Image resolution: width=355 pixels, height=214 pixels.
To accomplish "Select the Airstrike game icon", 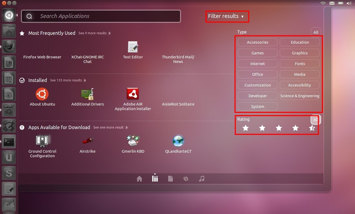I will [87, 141].
